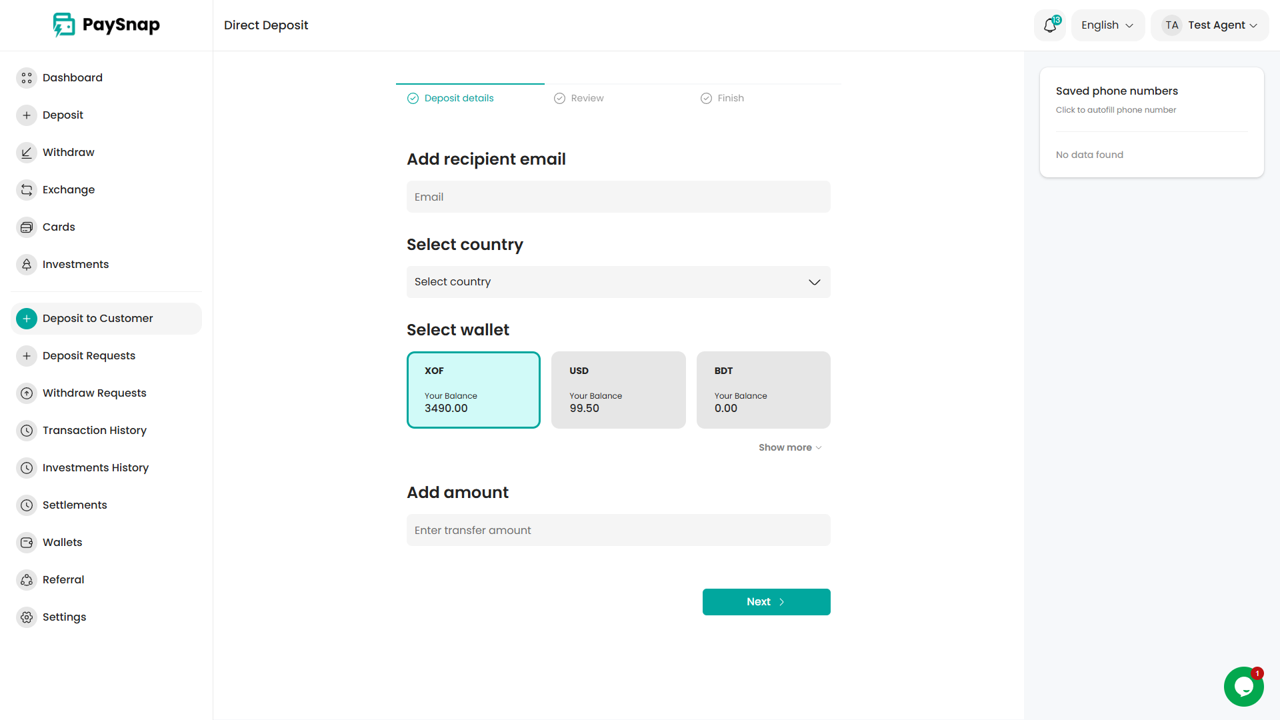Select the BDT wallet card
This screenshot has width=1280, height=720.
[763, 390]
